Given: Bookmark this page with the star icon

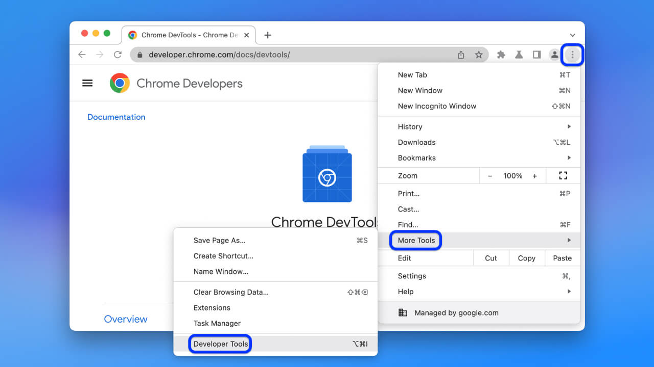Looking at the screenshot, I should coord(479,55).
